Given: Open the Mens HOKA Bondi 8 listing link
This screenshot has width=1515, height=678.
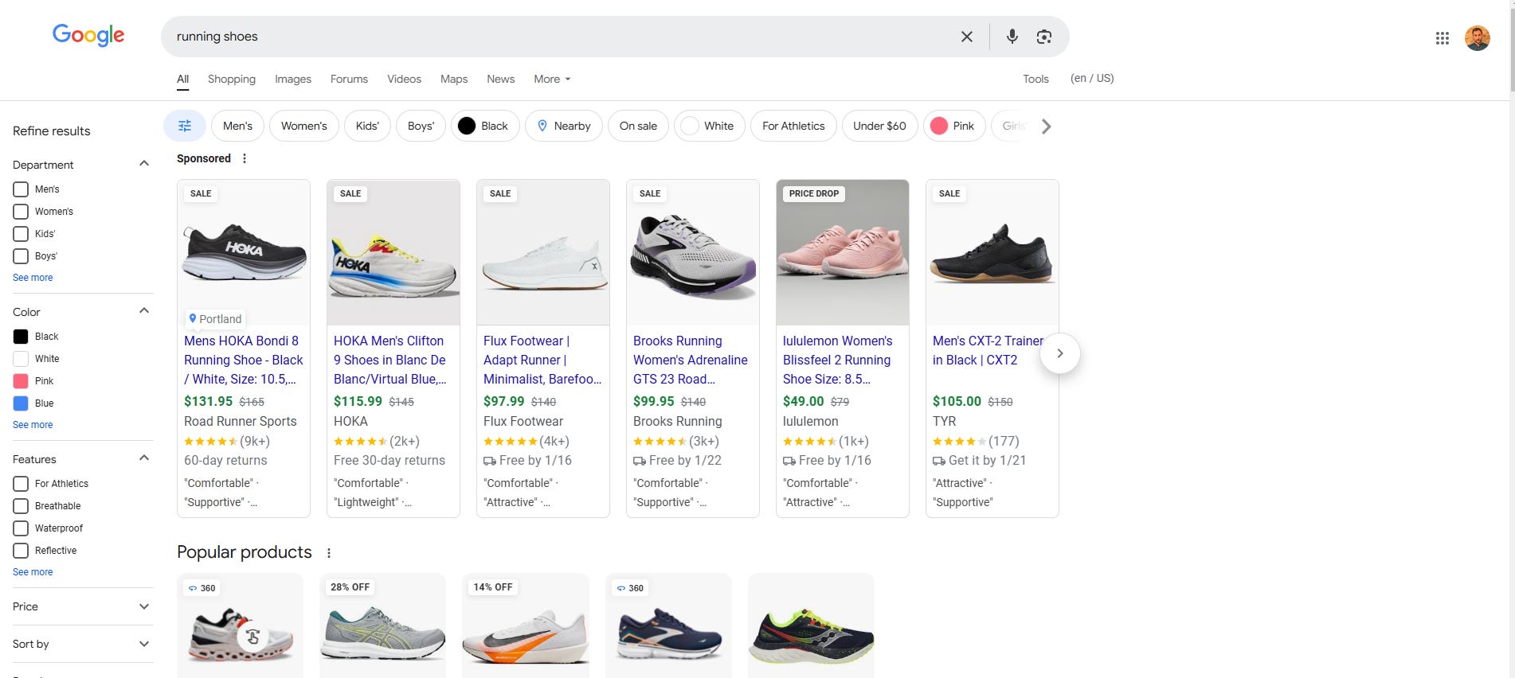Looking at the screenshot, I should point(244,360).
